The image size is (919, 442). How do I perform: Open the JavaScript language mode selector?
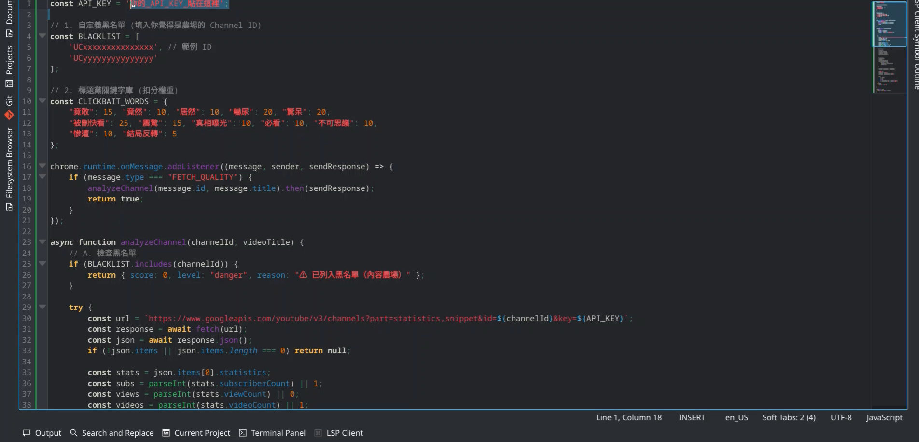click(884, 417)
